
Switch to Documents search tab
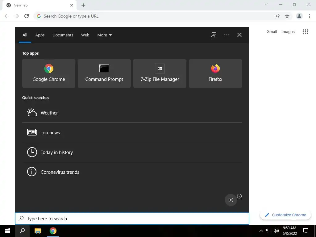(63, 35)
